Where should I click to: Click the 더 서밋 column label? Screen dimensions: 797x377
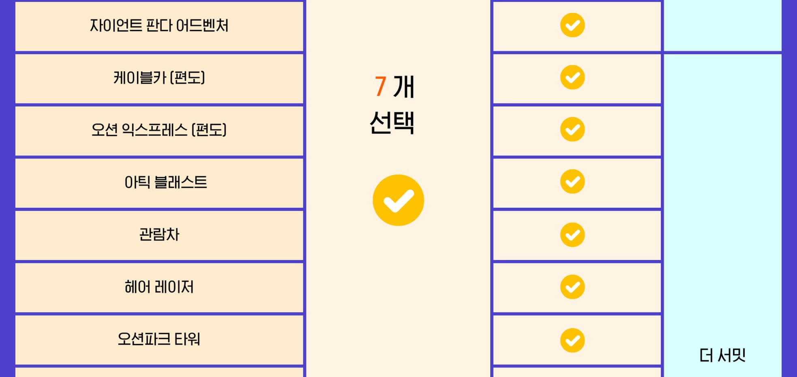point(722,356)
